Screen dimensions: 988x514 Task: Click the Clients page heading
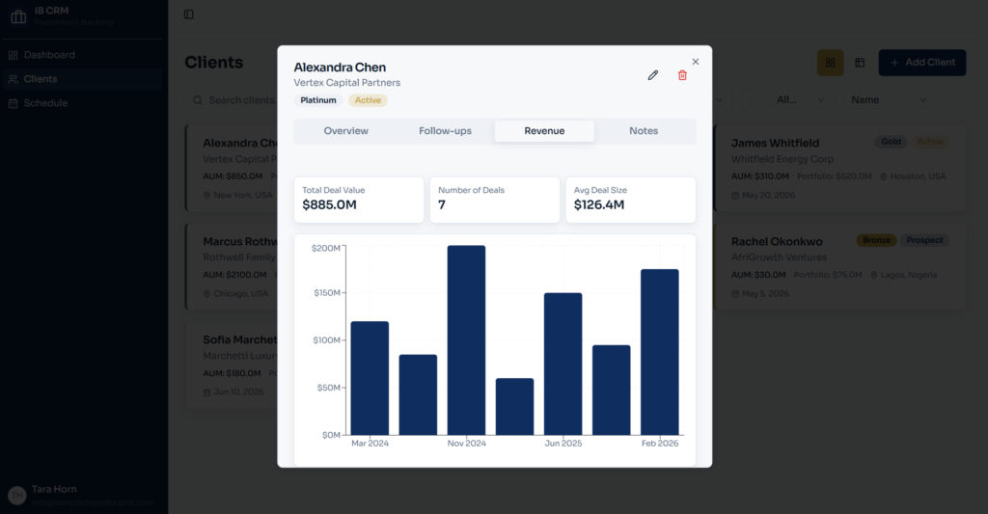coord(213,63)
